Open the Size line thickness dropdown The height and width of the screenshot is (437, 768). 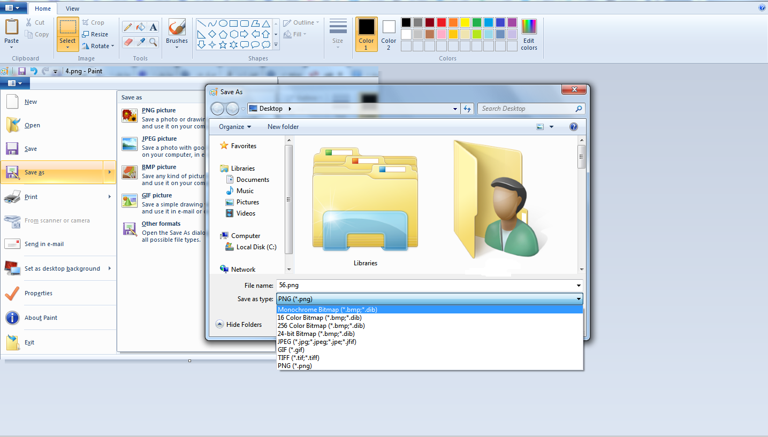tap(338, 34)
